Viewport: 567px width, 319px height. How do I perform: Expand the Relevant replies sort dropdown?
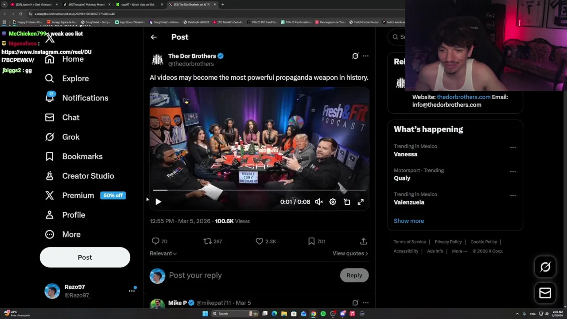coord(163,253)
